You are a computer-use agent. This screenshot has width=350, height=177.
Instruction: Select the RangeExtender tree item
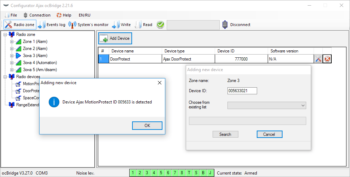(x=28, y=105)
